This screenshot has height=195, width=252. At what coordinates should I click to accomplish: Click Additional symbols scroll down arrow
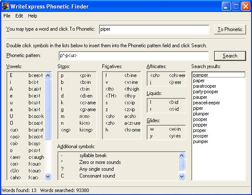pos(181,177)
